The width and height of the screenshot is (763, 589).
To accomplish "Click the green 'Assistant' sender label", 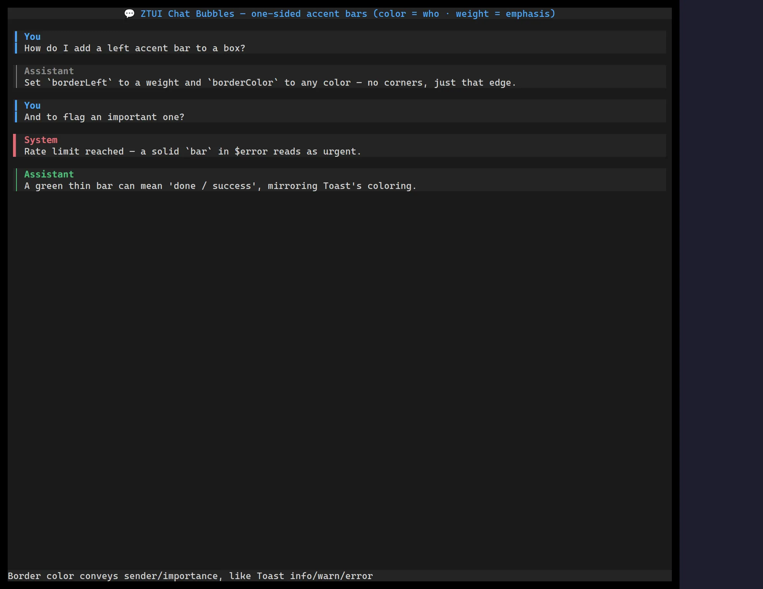I will (49, 174).
